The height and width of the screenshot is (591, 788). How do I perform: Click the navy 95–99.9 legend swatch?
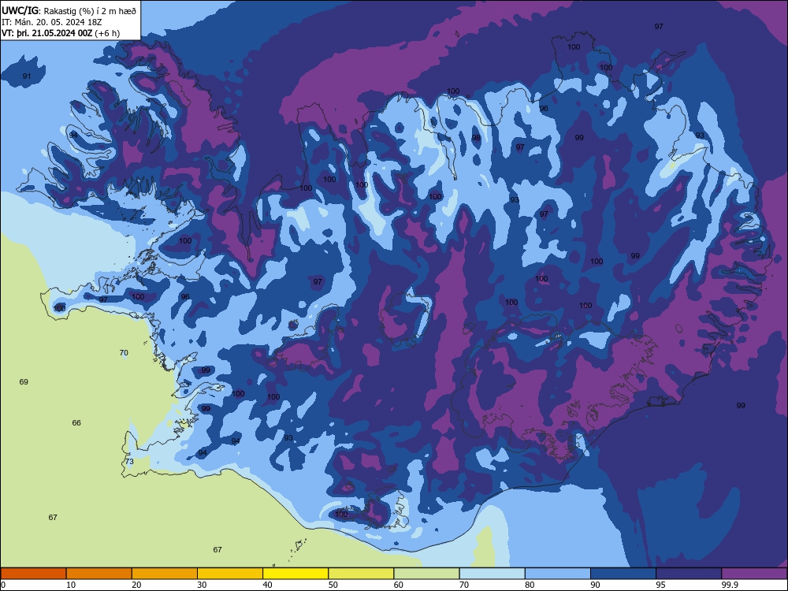[689, 574]
